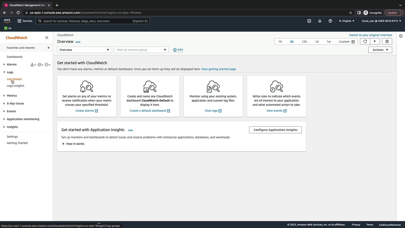Click Configure Application Insights button
This screenshot has height=228, width=405.
point(275,130)
